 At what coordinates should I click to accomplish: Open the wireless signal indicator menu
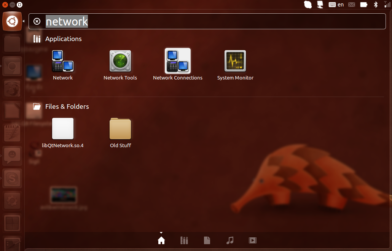tap(387, 5)
